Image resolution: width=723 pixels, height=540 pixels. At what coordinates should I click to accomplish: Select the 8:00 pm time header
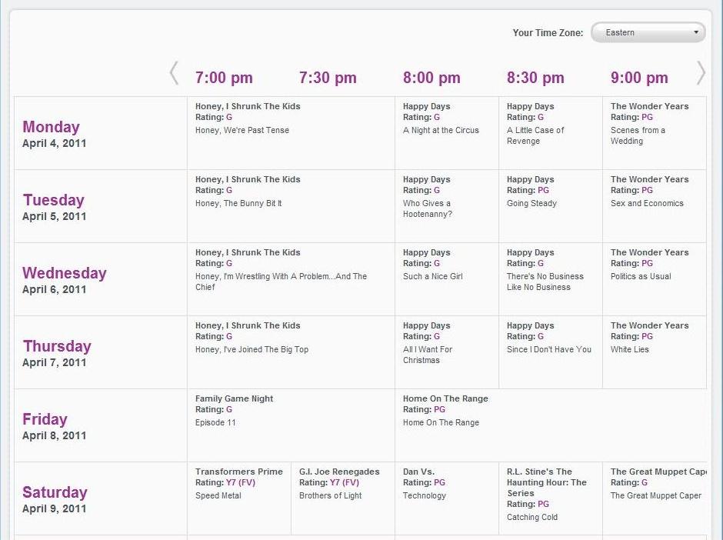tap(431, 78)
